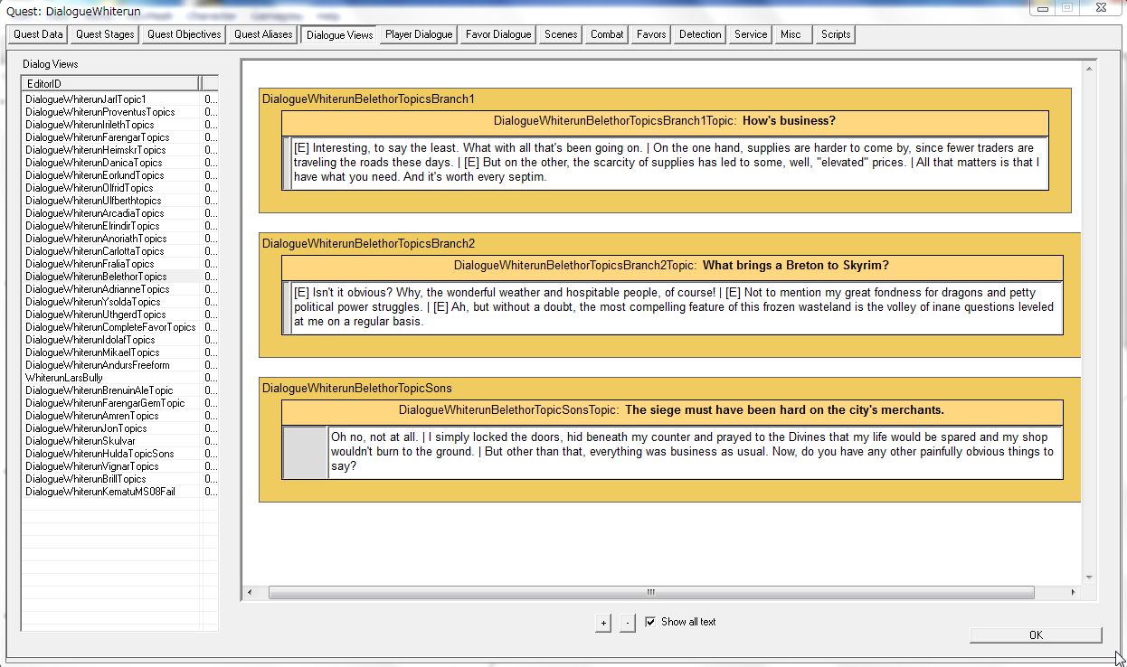Click the dialogue view scroll-up arrow
This screenshot has height=667, width=1127.
point(1089,69)
